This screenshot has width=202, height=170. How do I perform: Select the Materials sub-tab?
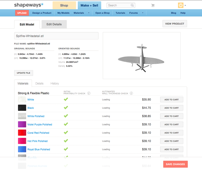click(23, 83)
